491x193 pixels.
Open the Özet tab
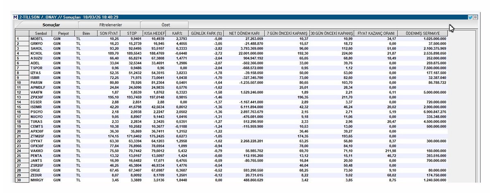(x=166, y=25)
